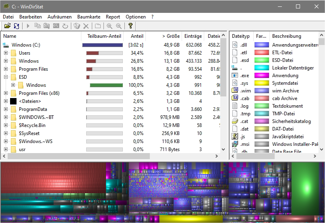Sort by Teilbaum-Anteil column header

pos(103,36)
